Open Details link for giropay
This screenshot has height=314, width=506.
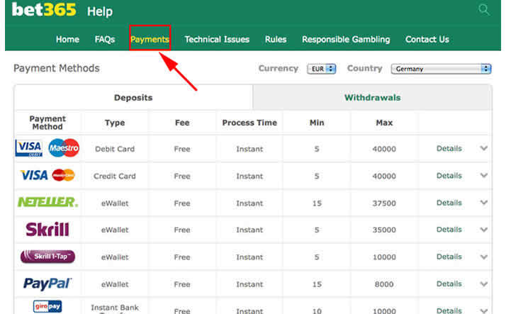pos(449,310)
